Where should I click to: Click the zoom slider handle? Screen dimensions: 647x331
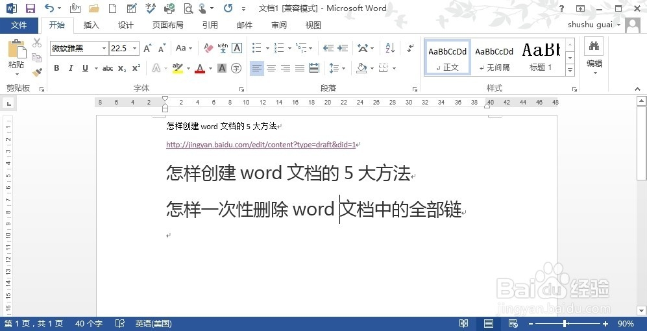tap(565, 324)
